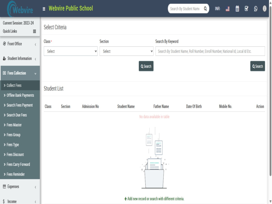This screenshot has height=204, width=272.
Task: Click Search button under keyword field
Action: tap(257, 66)
